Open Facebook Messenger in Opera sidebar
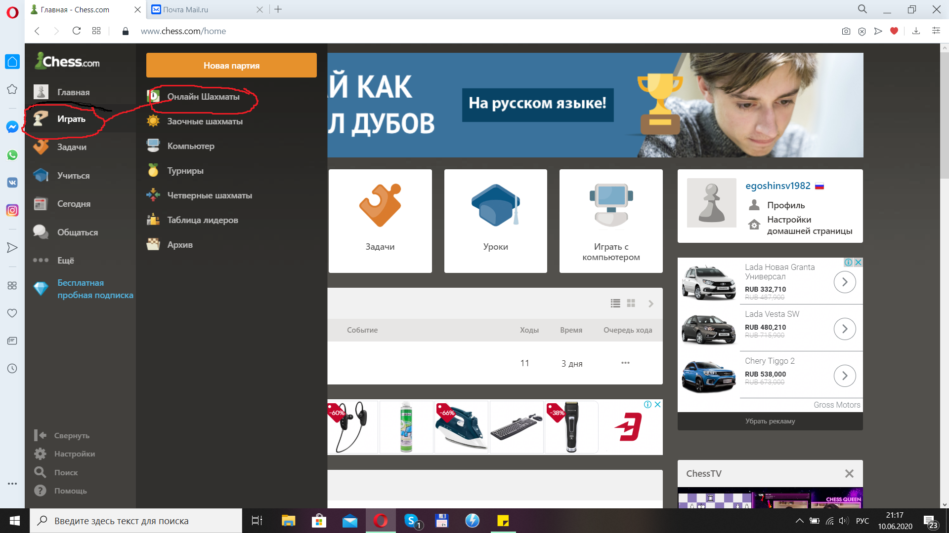949x533 pixels. [x=12, y=127]
